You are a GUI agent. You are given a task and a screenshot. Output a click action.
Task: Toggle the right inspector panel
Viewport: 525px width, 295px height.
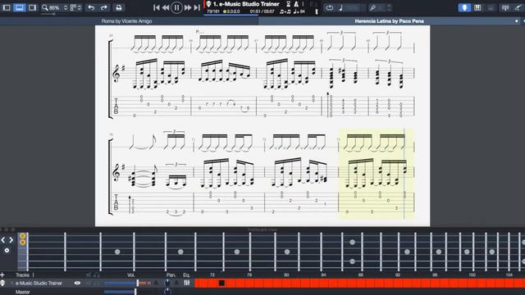click(x=32, y=7)
